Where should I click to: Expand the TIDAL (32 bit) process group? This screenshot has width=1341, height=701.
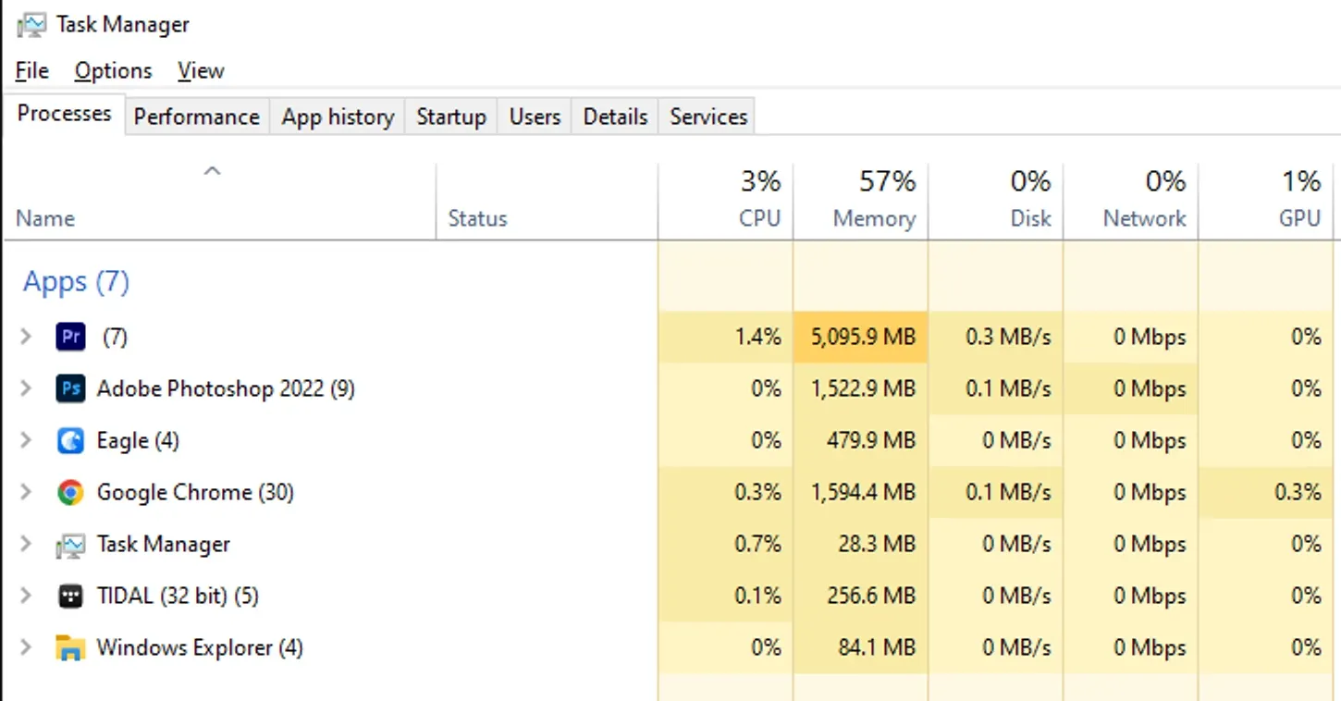(26, 596)
